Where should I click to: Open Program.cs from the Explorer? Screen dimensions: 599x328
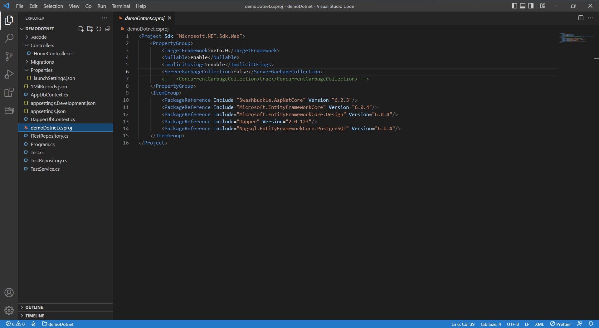pos(43,144)
